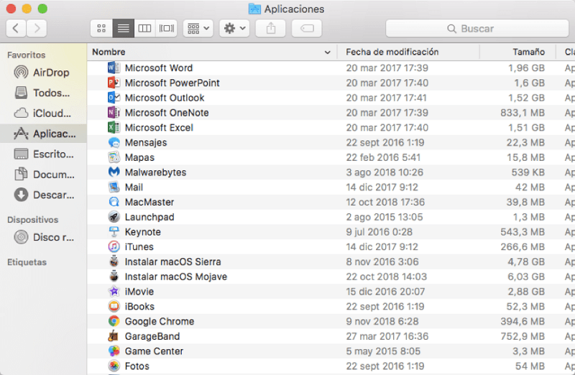Click the MacMaster app icon

pos(114,202)
